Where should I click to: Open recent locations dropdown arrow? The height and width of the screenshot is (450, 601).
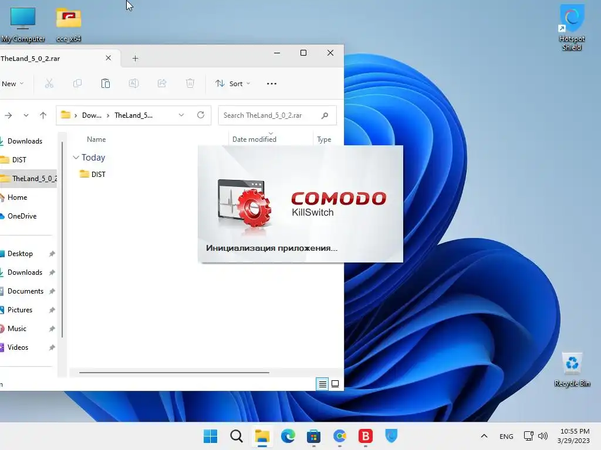coord(26,115)
